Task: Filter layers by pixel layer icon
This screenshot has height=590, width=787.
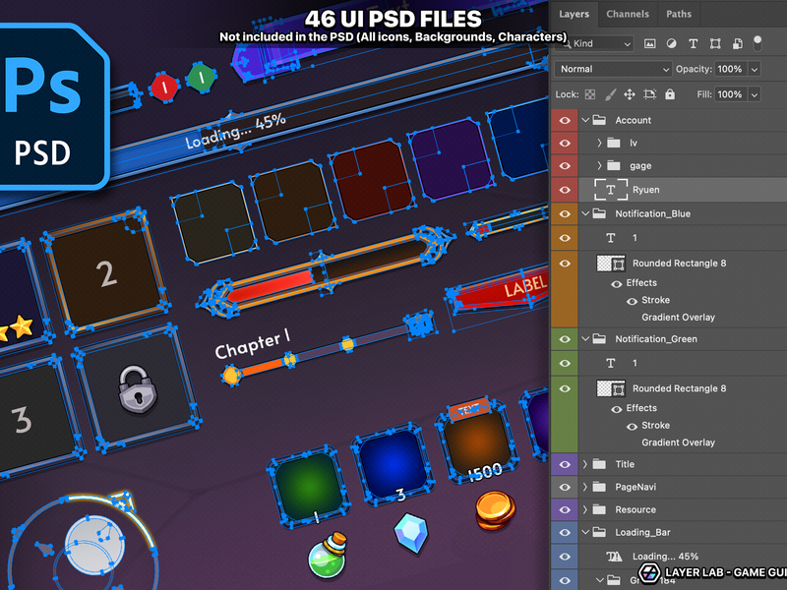Action: [x=649, y=43]
